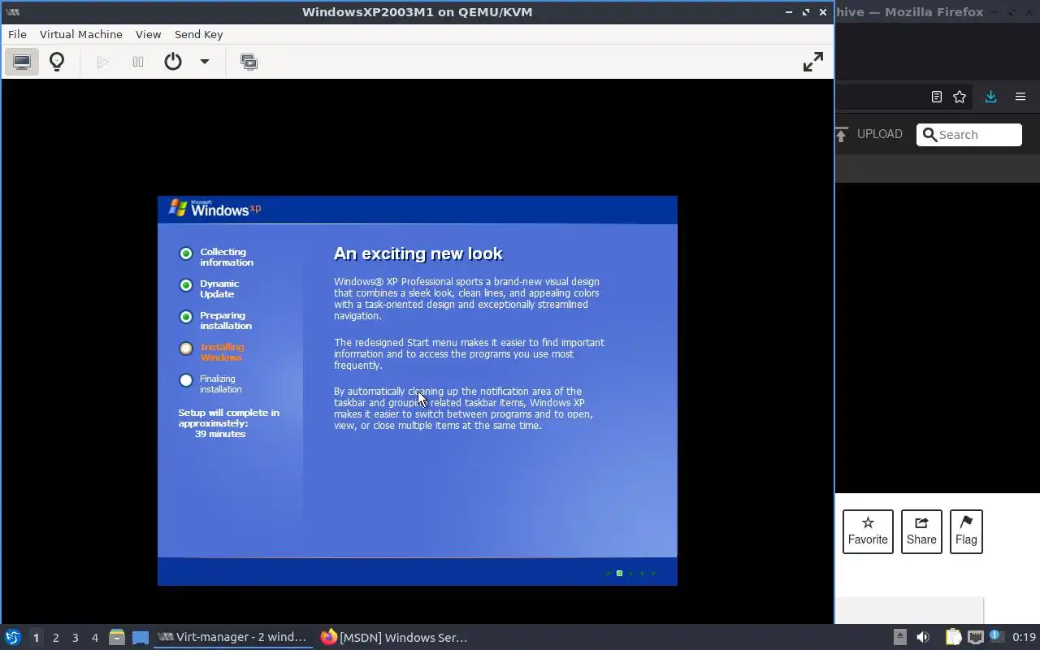Show virtual hardware details lightbulb icon
Viewport: 1040px width, 650px height.
pyautogui.click(x=57, y=62)
